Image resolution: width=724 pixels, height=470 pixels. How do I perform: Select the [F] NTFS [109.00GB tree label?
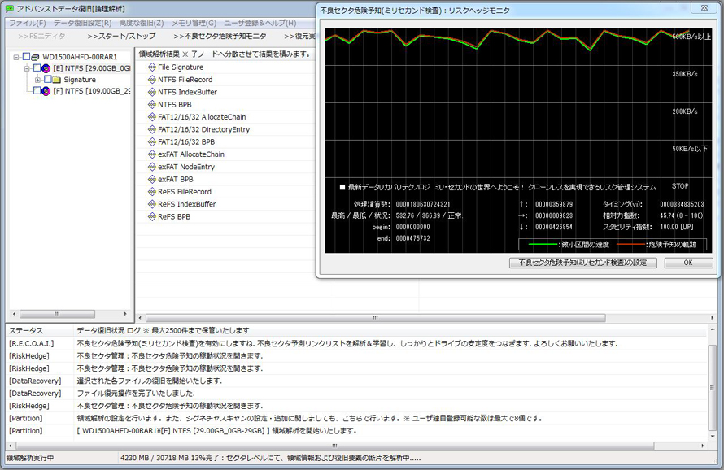(91, 91)
